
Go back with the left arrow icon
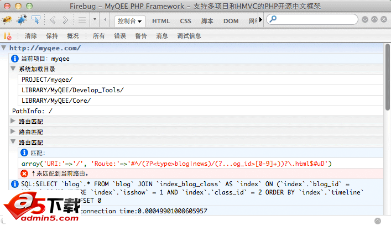point(53,20)
